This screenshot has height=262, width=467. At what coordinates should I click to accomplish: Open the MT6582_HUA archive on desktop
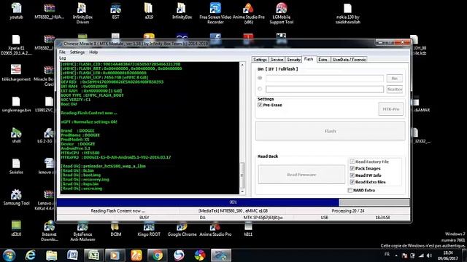(49, 12)
